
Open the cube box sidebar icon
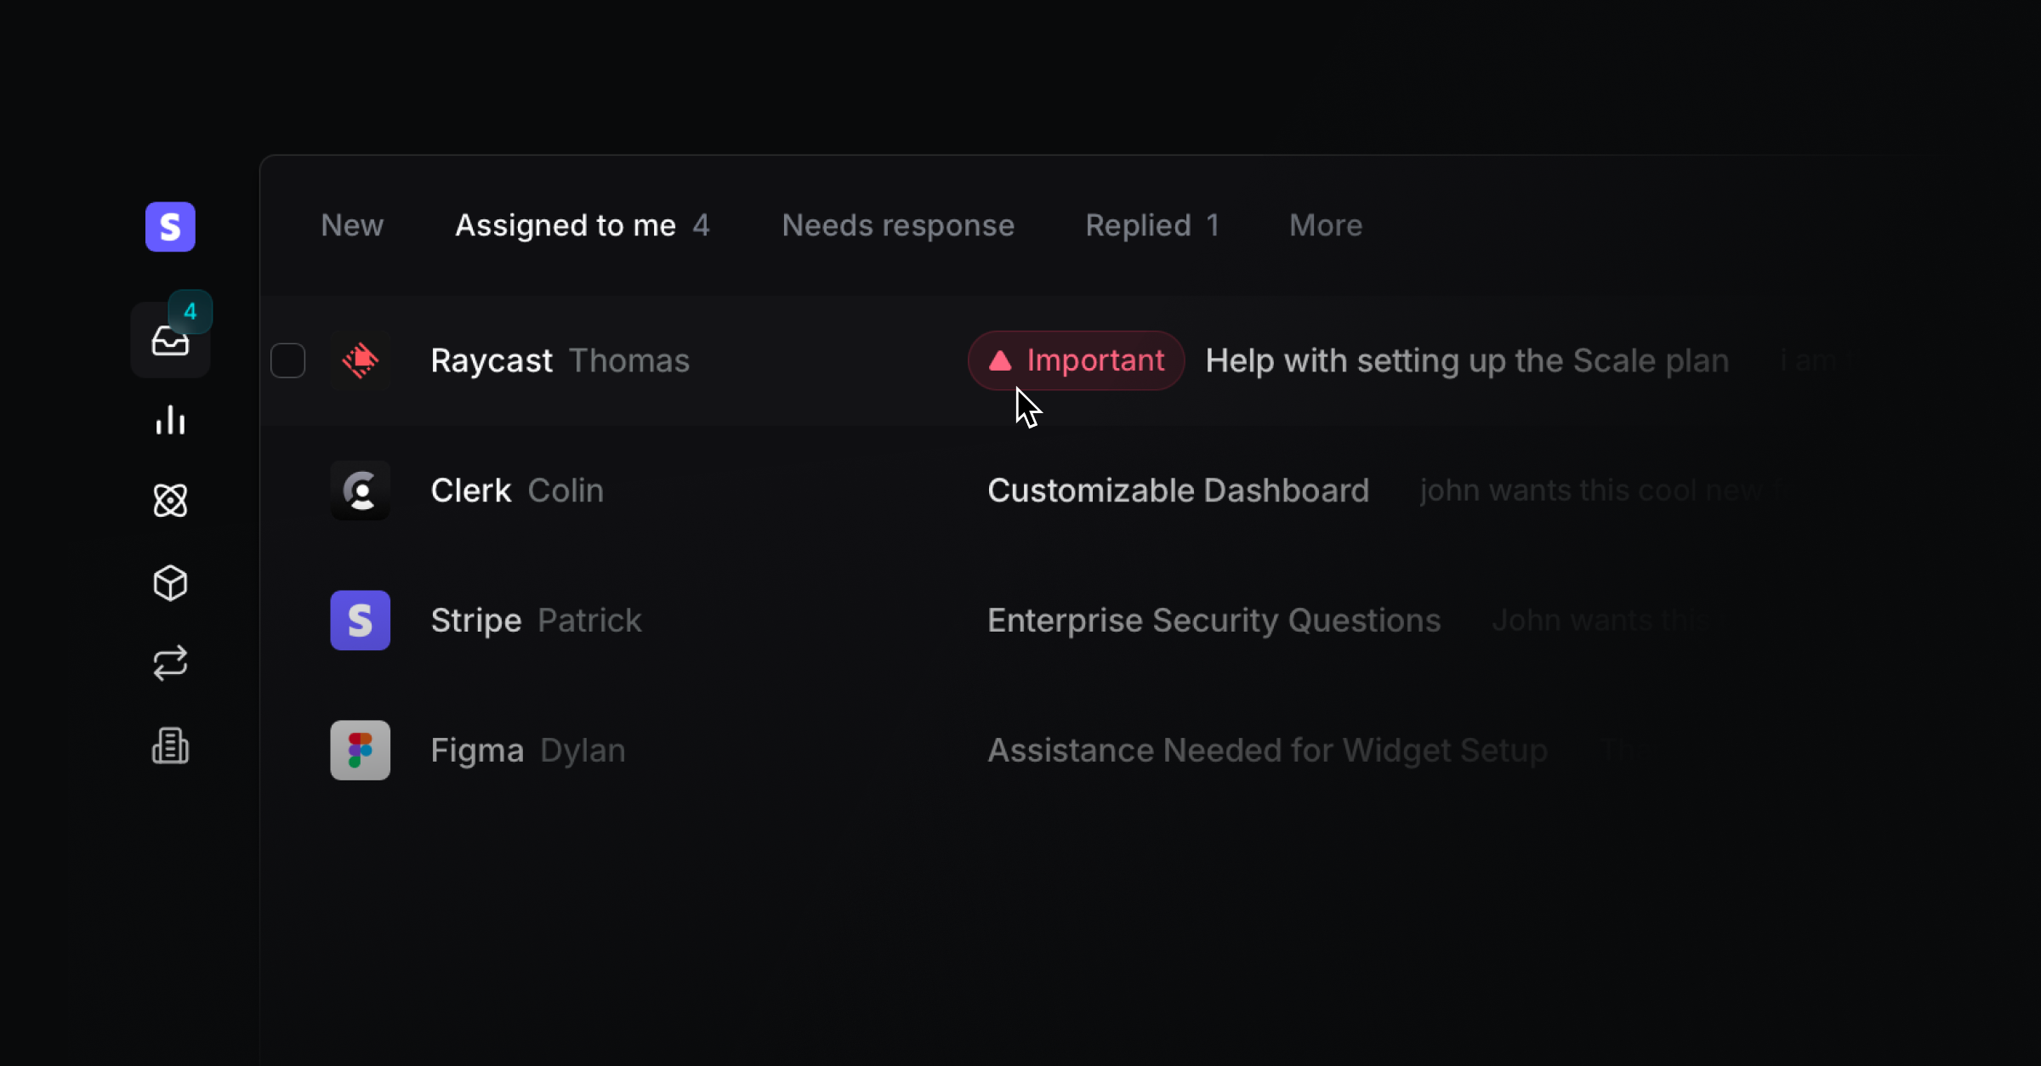point(170,583)
